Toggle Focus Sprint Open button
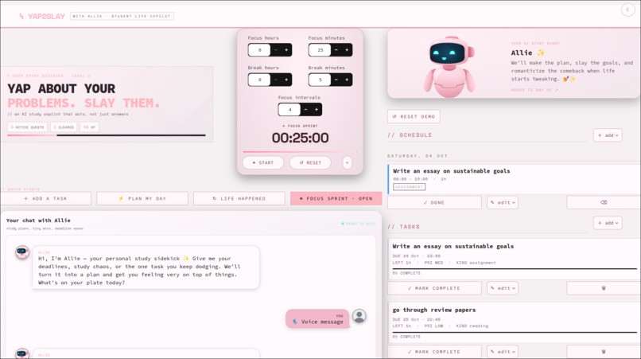 pyautogui.click(x=336, y=198)
